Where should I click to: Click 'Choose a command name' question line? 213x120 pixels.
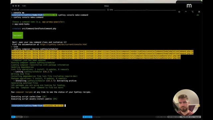[x=38, y=22]
